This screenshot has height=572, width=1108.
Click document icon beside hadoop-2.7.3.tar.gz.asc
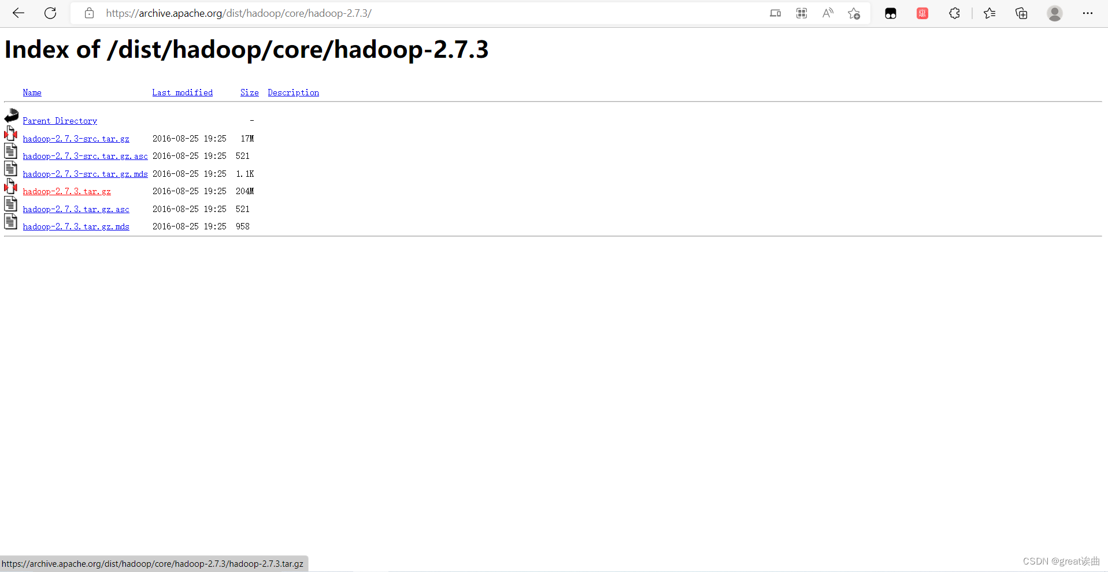[x=11, y=204]
